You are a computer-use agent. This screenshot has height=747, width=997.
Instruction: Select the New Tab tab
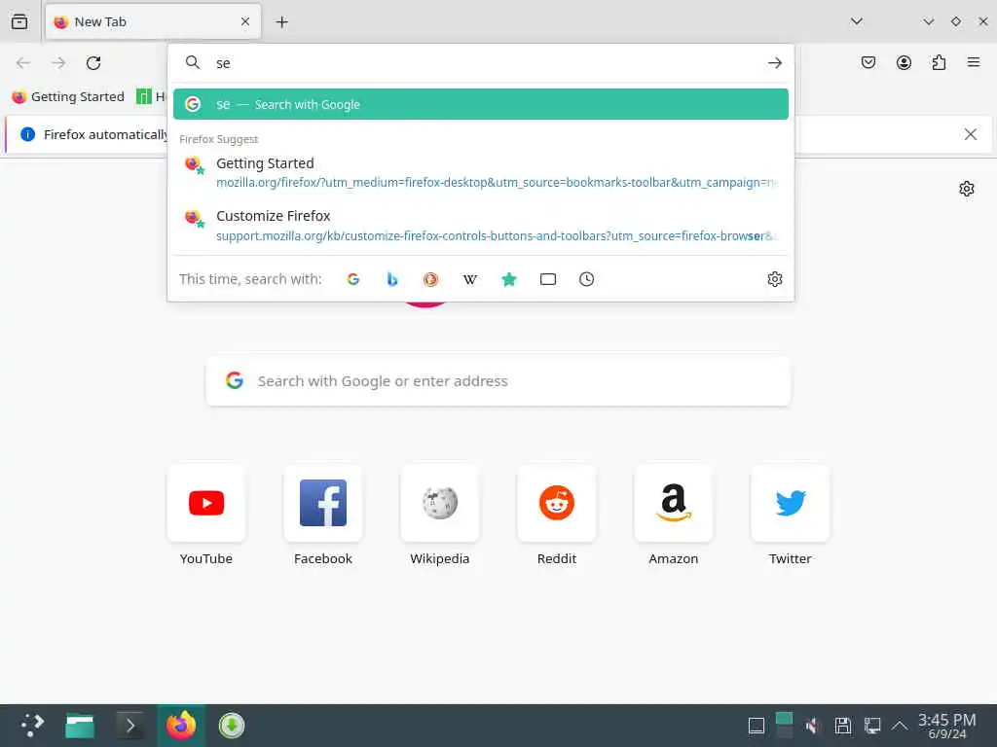click(x=153, y=21)
